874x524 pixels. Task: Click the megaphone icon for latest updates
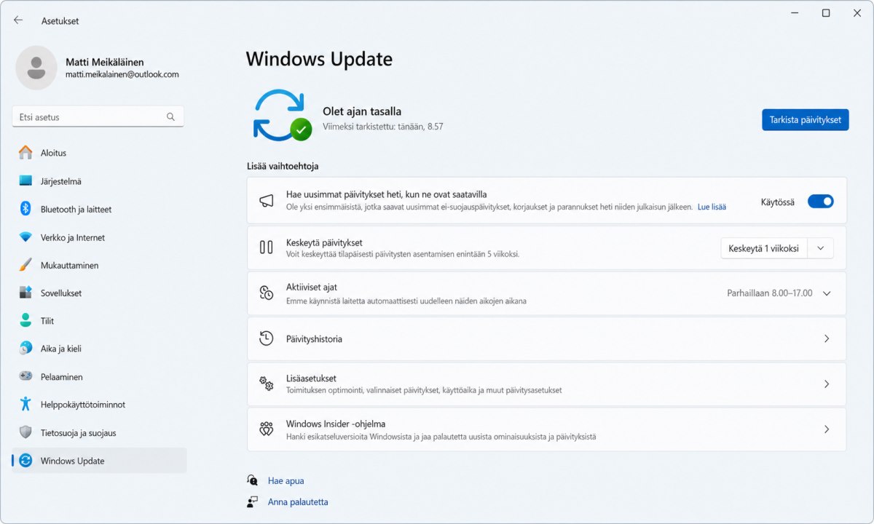tap(267, 200)
